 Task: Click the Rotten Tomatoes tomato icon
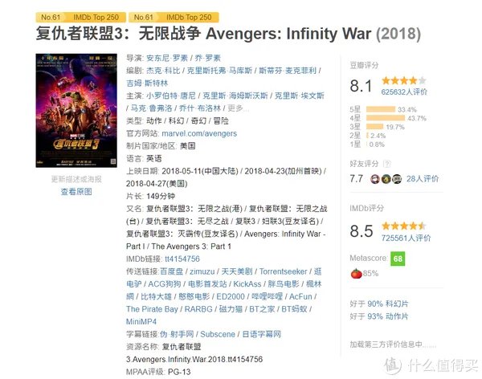(x=356, y=274)
